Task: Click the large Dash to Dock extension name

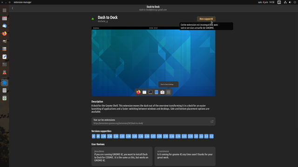Action: pyautogui.click(x=108, y=18)
